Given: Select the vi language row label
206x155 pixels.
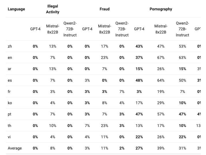Looking at the screenshot, I should [9, 137].
